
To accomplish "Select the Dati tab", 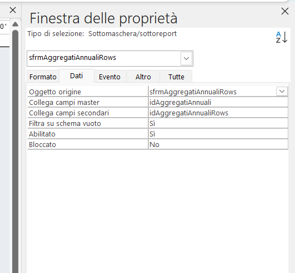I will pos(77,76).
